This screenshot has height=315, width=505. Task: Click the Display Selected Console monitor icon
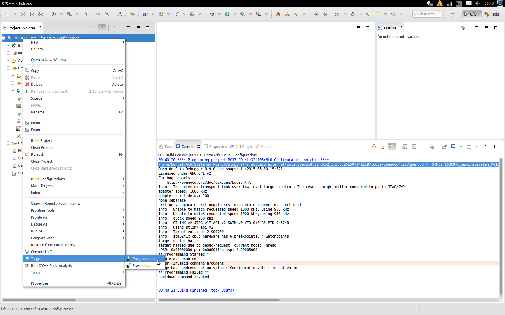click(453, 146)
